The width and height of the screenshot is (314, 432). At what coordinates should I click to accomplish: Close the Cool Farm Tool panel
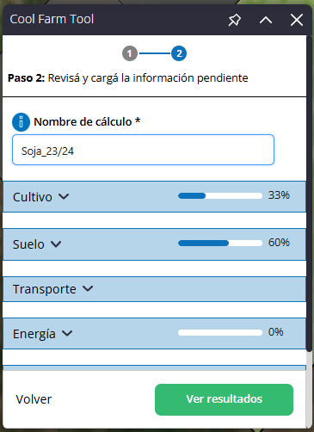coord(297,20)
